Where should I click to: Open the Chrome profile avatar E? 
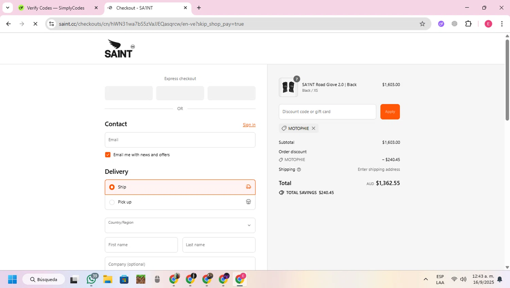(488, 24)
